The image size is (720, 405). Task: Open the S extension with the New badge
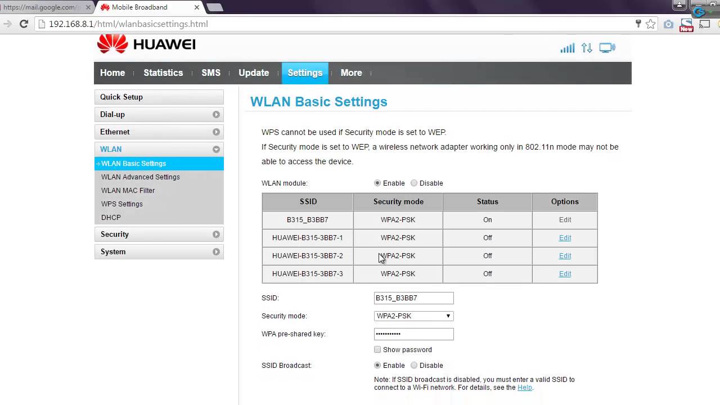click(686, 25)
